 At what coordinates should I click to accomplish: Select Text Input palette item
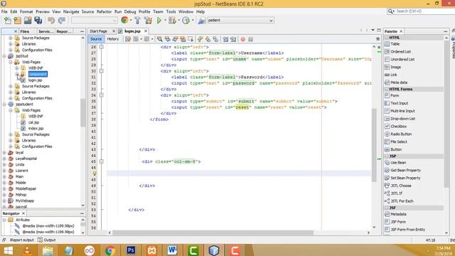point(399,103)
